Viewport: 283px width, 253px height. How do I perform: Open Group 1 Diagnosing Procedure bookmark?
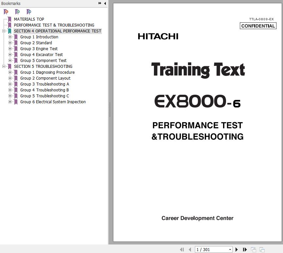tap(47, 72)
